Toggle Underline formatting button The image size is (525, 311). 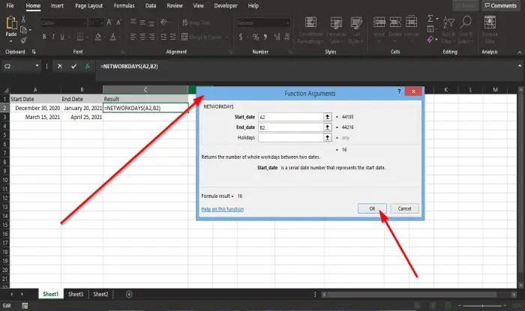pyautogui.click(x=62, y=37)
